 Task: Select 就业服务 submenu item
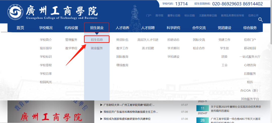click(97, 48)
